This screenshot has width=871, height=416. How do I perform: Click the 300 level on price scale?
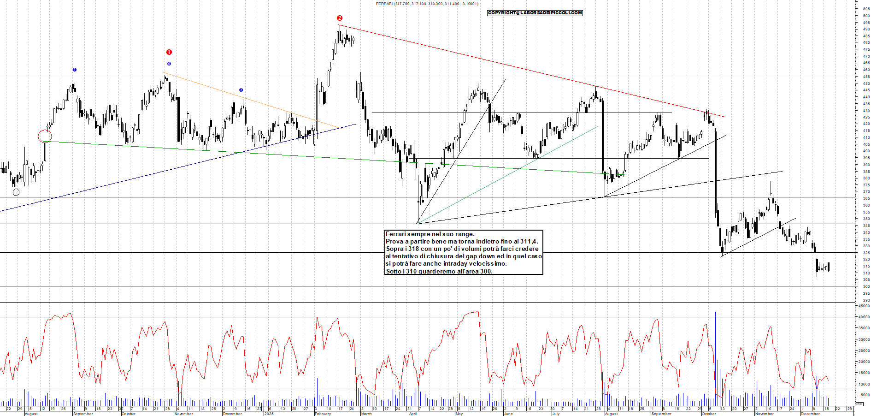pos(866,286)
